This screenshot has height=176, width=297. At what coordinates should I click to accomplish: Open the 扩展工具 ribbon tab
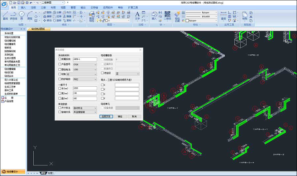[x=133, y=7]
